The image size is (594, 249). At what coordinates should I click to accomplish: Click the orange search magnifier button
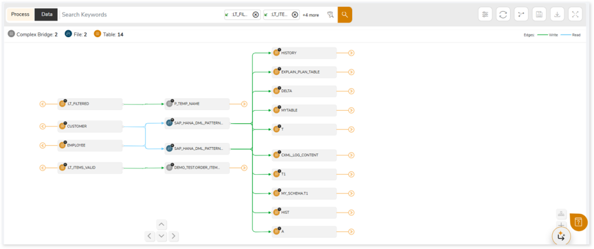point(345,14)
